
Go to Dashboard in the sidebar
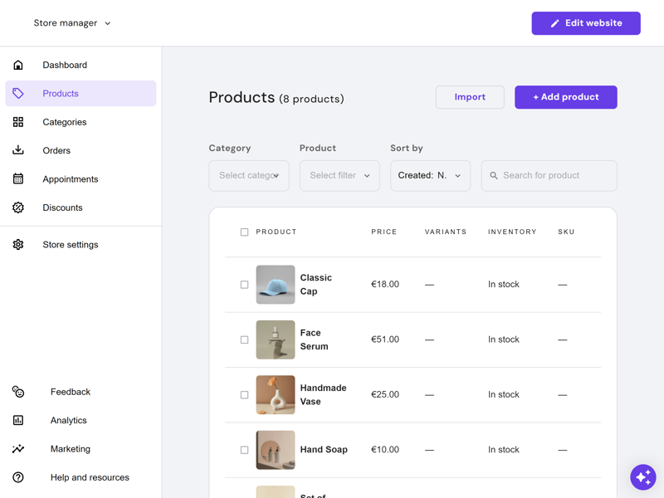click(81, 65)
